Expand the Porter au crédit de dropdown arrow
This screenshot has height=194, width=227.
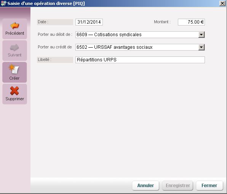[201, 47]
